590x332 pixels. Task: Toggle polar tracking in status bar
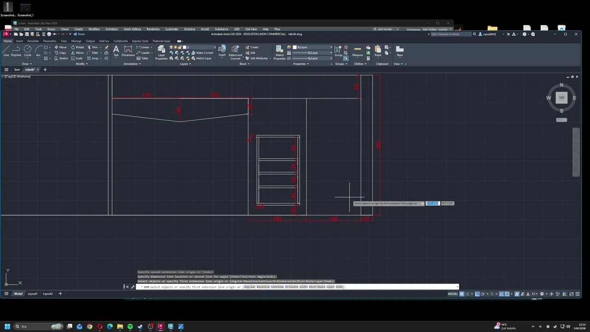484,294
